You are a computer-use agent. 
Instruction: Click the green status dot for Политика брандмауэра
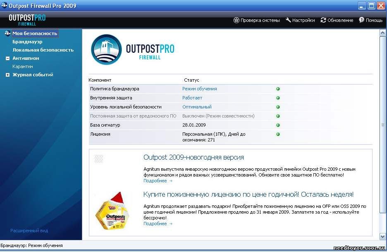278,89
